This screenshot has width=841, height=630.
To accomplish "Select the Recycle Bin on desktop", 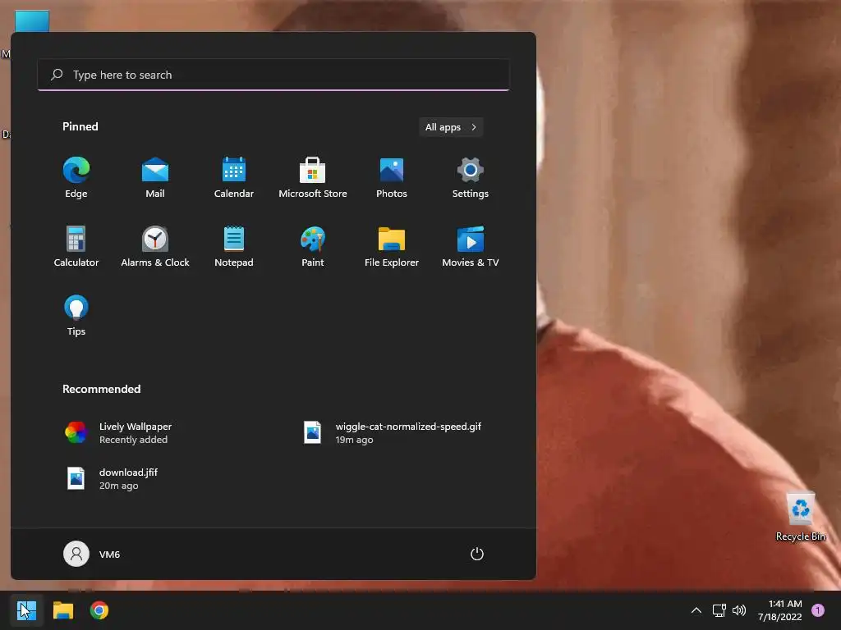I will pos(801,517).
